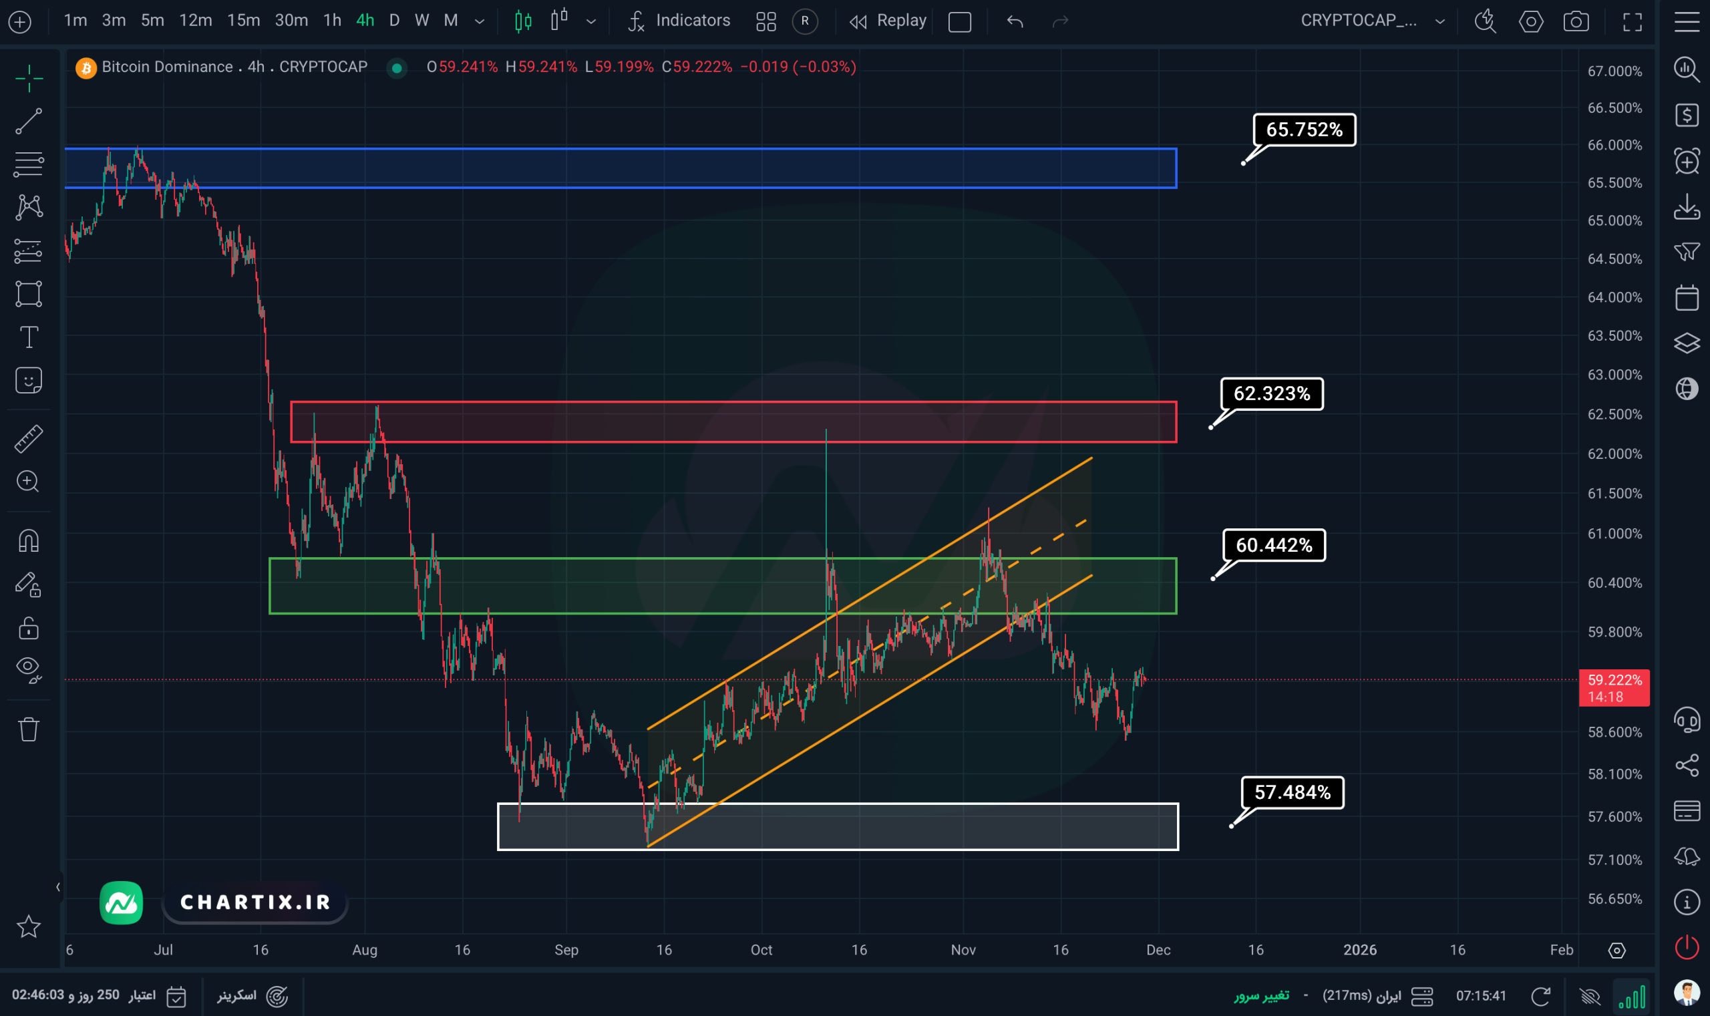Click the trash remove drawings icon
Viewport: 1710px width, 1016px height.
point(29,729)
